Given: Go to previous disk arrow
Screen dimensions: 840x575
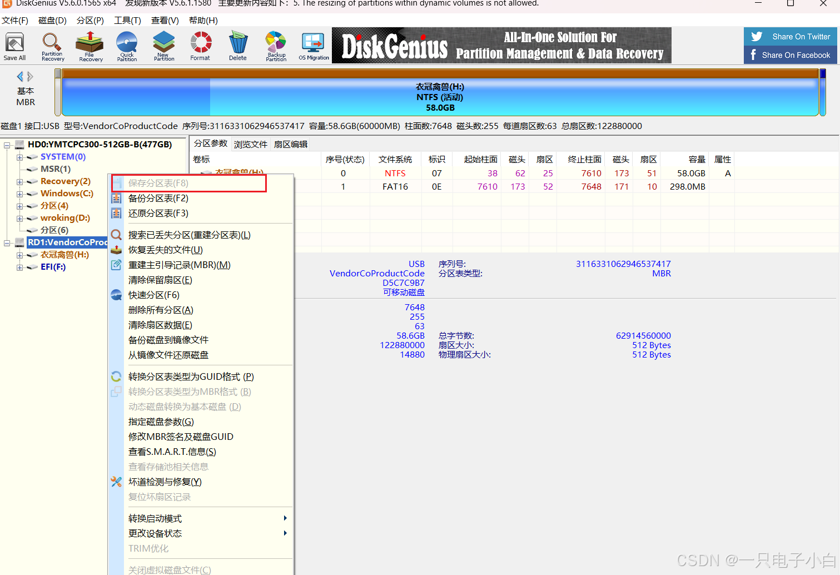Looking at the screenshot, I should point(20,76).
